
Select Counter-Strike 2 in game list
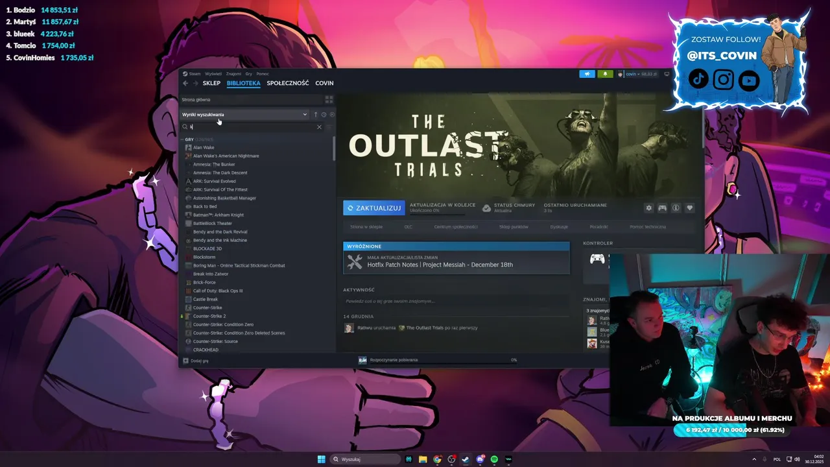coord(209,316)
